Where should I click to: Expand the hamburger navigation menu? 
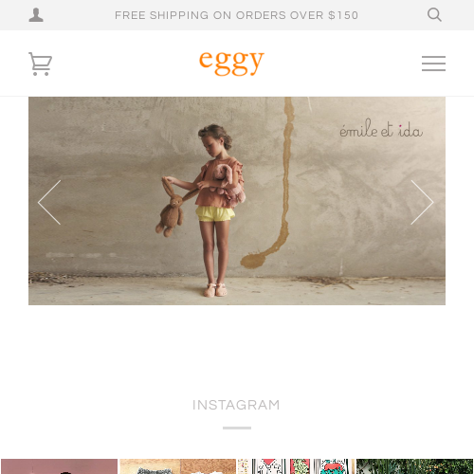433,64
